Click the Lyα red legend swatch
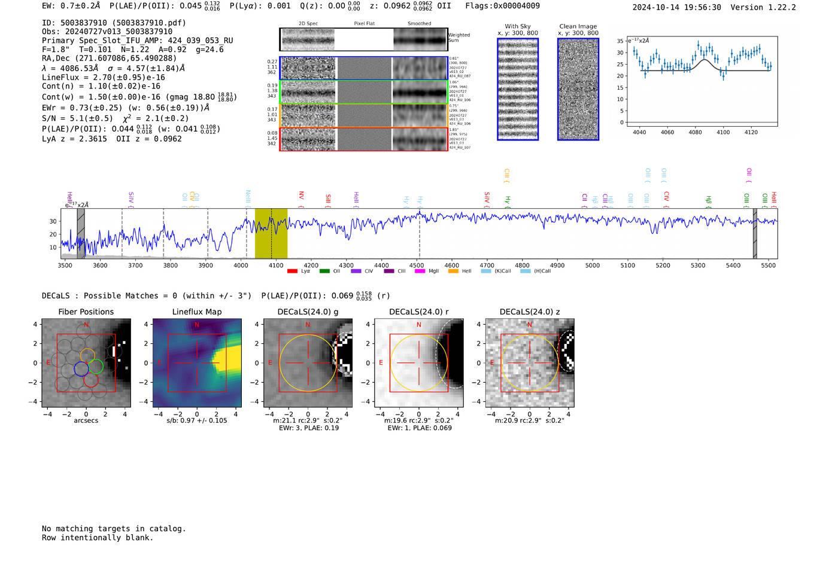Image resolution: width=838 pixels, height=570 pixels. click(292, 271)
